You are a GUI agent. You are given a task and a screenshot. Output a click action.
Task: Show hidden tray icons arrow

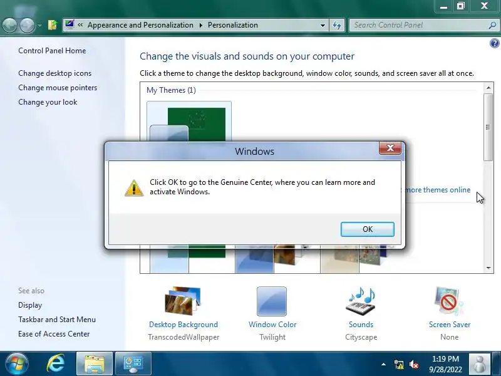pos(383,364)
